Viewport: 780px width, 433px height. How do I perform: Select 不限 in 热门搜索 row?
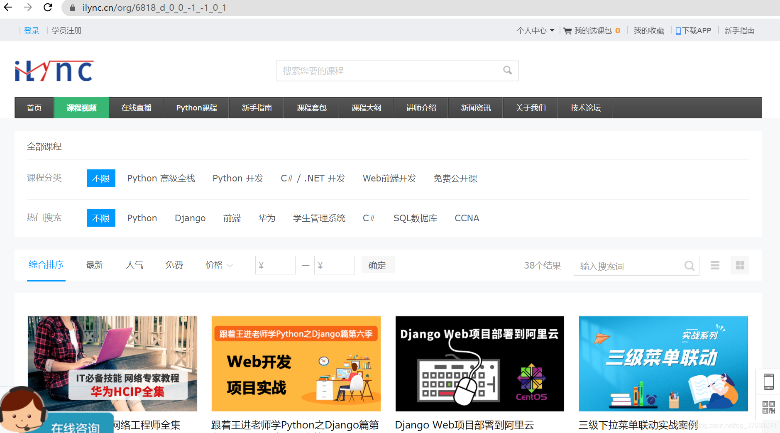(101, 218)
